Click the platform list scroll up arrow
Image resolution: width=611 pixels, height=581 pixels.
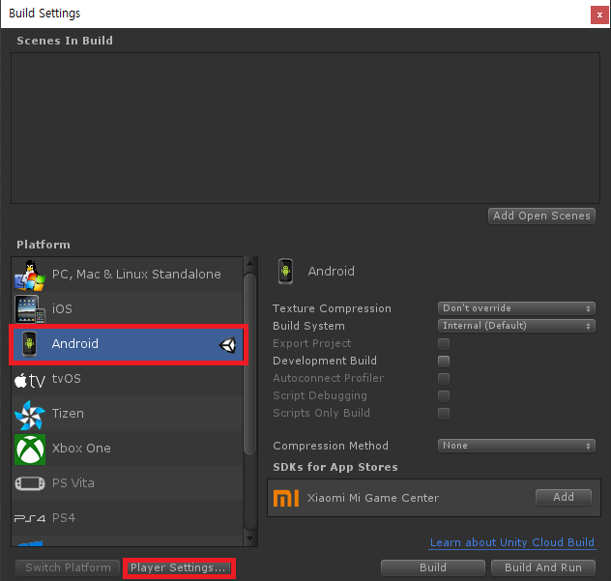[x=249, y=264]
